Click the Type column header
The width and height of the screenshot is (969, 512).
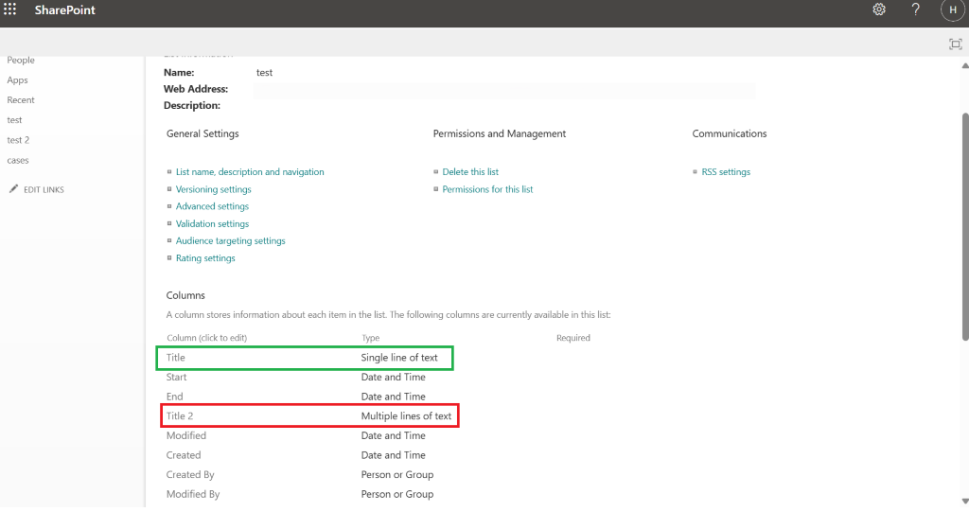click(370, 338)
